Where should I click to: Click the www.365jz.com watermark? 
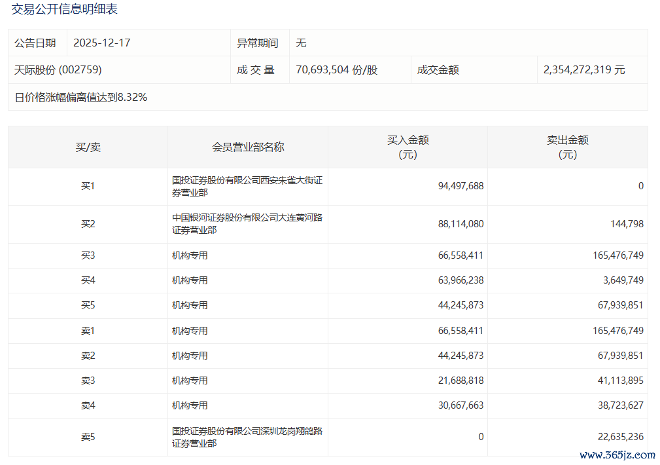(x=617, y=455)
